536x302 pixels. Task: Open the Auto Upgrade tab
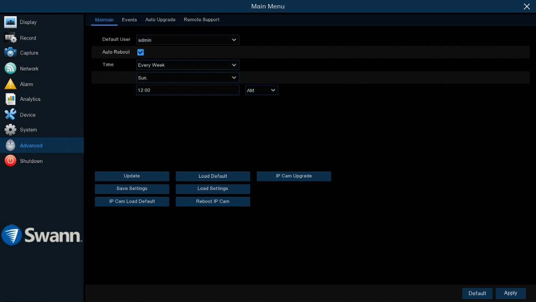(x=160, y=20)
